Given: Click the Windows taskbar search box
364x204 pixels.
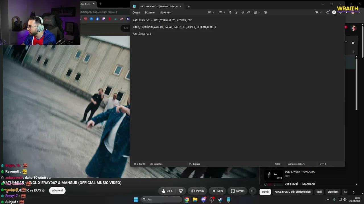Looking at the screenshot, I should pyautogui.click(x=162, y=199).
